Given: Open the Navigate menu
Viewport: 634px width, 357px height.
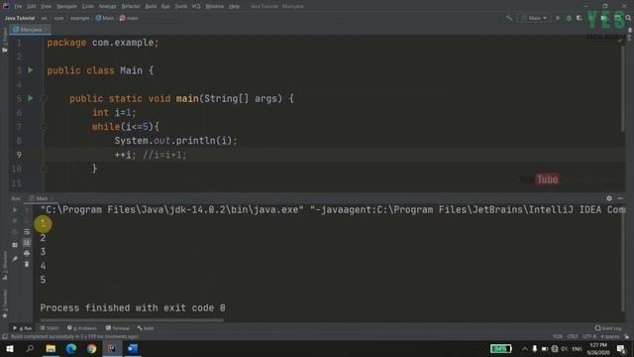Looking at the screenshot, I should tap(66, 7).
